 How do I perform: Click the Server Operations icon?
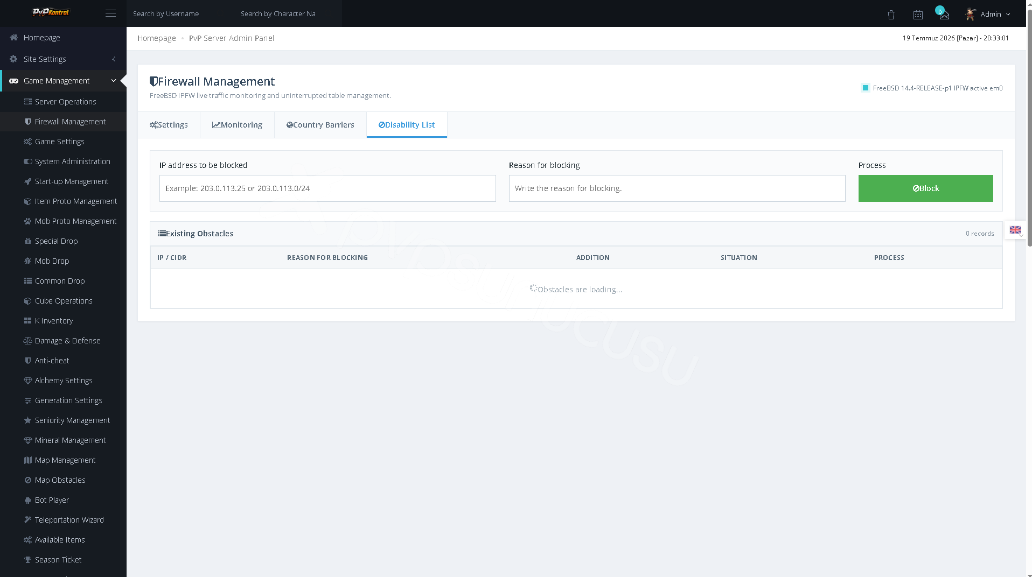pyautogui.click(x=28, y=102)
